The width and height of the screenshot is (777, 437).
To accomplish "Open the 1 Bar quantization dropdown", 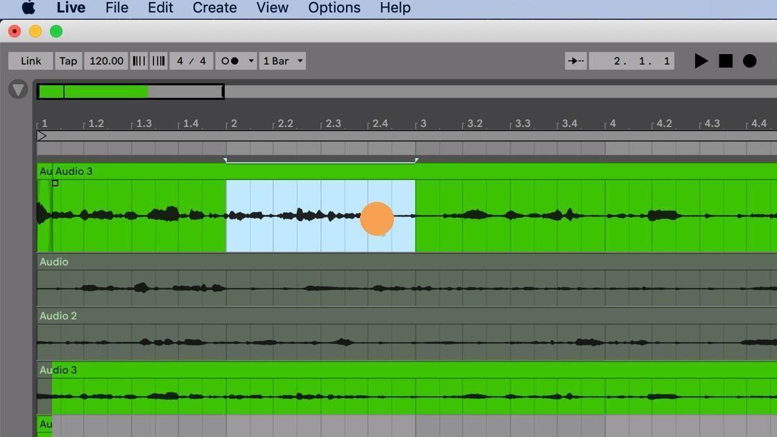I will pos(280,61).
